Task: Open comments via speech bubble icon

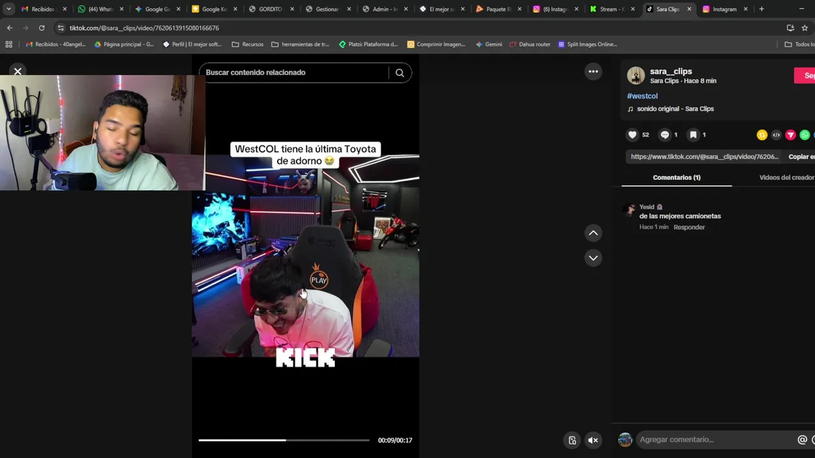Action: coord(665,135)
